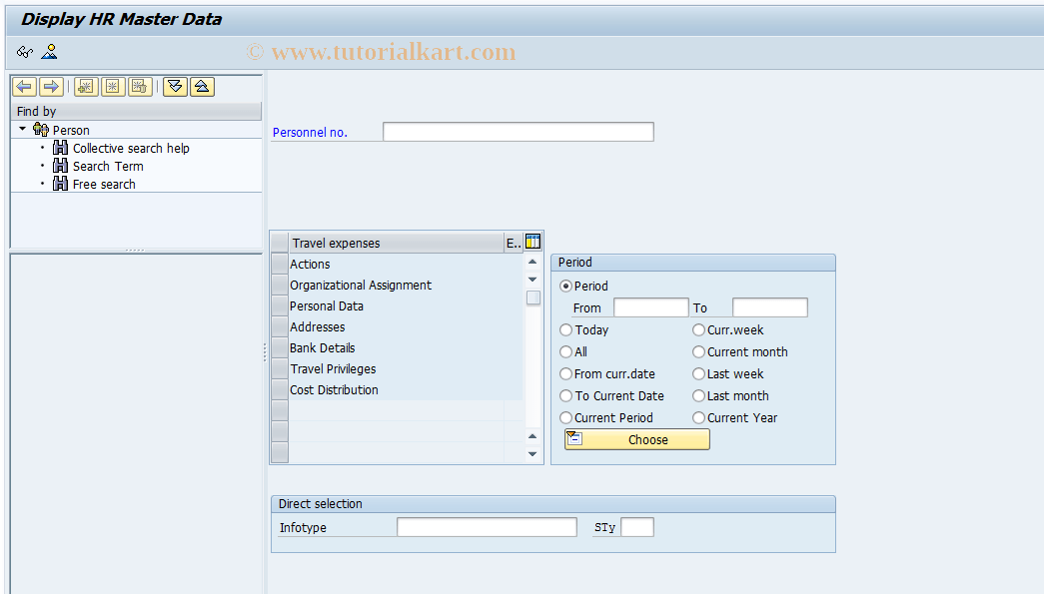The height and width of the screenshot is (594, 1044).
Task: Click the Personnel no. input field
Action: tap(518, 131)
